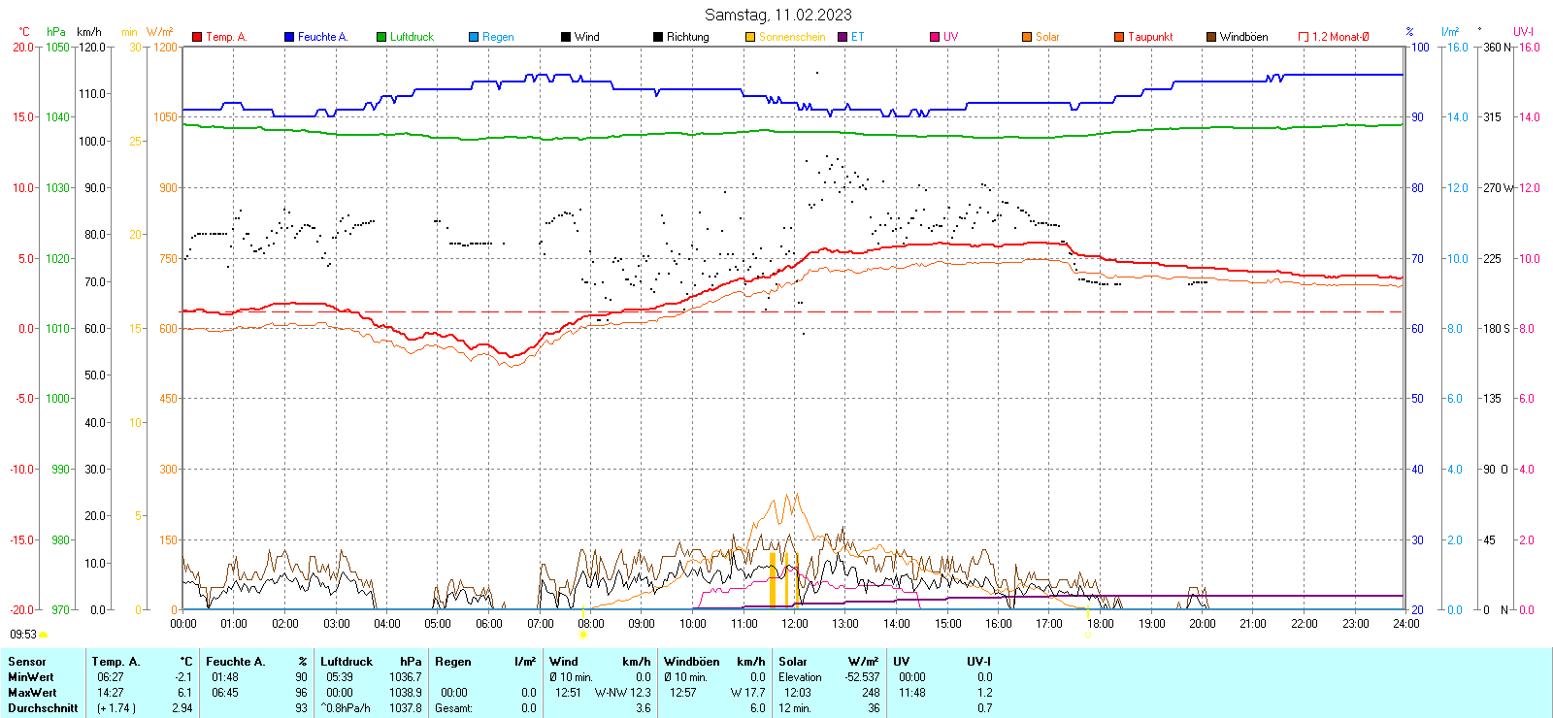The width and height of the screenshot is (1553, 718).
Task: Click the red Temp. A. legend swatch
Action: pos(197,37)
